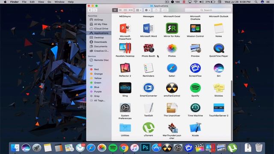274x154 pixels.
Task: Select the Sling app icon
Action: coord(125,88)
